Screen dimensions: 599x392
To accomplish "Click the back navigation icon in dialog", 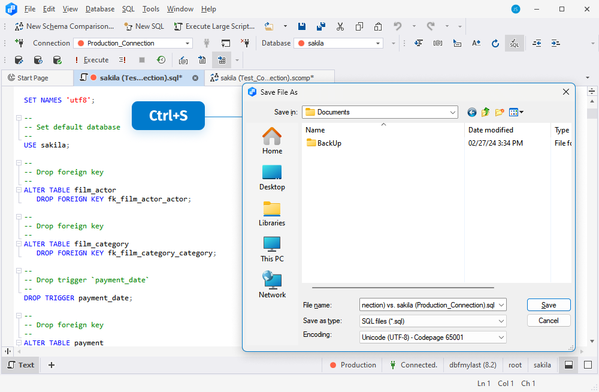I will pos(472,112).
